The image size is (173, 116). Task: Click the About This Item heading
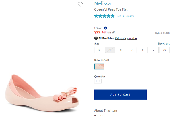tap(106, 111)
